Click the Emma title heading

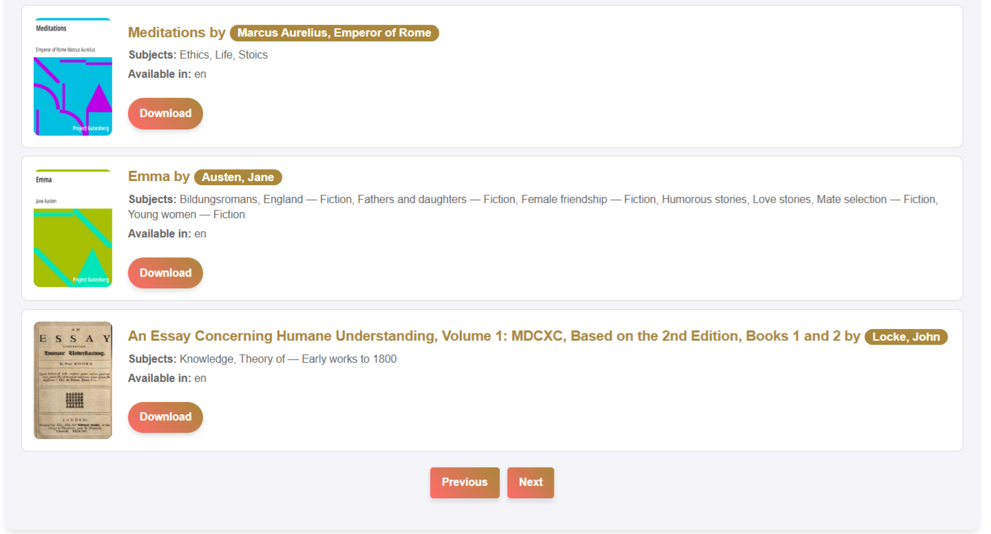149,177
